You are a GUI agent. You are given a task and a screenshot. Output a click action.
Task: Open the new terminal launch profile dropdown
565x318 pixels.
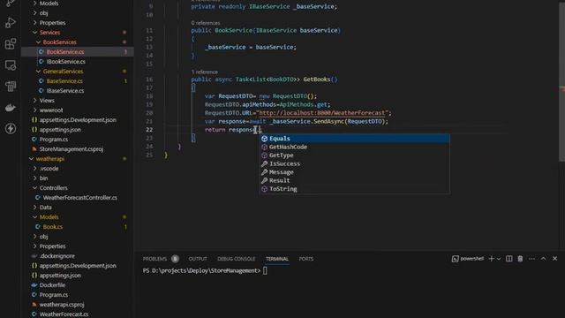coord(499,259)
